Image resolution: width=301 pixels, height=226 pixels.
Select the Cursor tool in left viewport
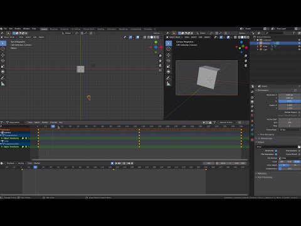click(3, 49)
